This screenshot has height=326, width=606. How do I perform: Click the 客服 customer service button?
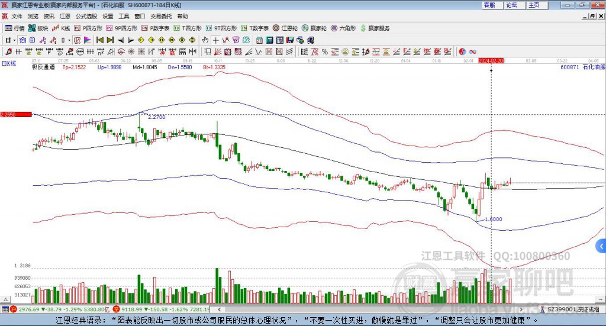click(492, 5)
